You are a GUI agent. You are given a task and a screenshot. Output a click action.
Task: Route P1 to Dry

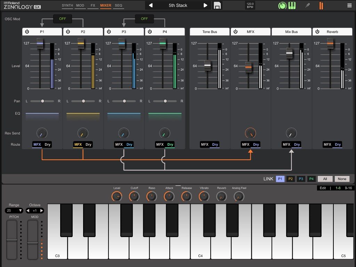pos(47,144)
